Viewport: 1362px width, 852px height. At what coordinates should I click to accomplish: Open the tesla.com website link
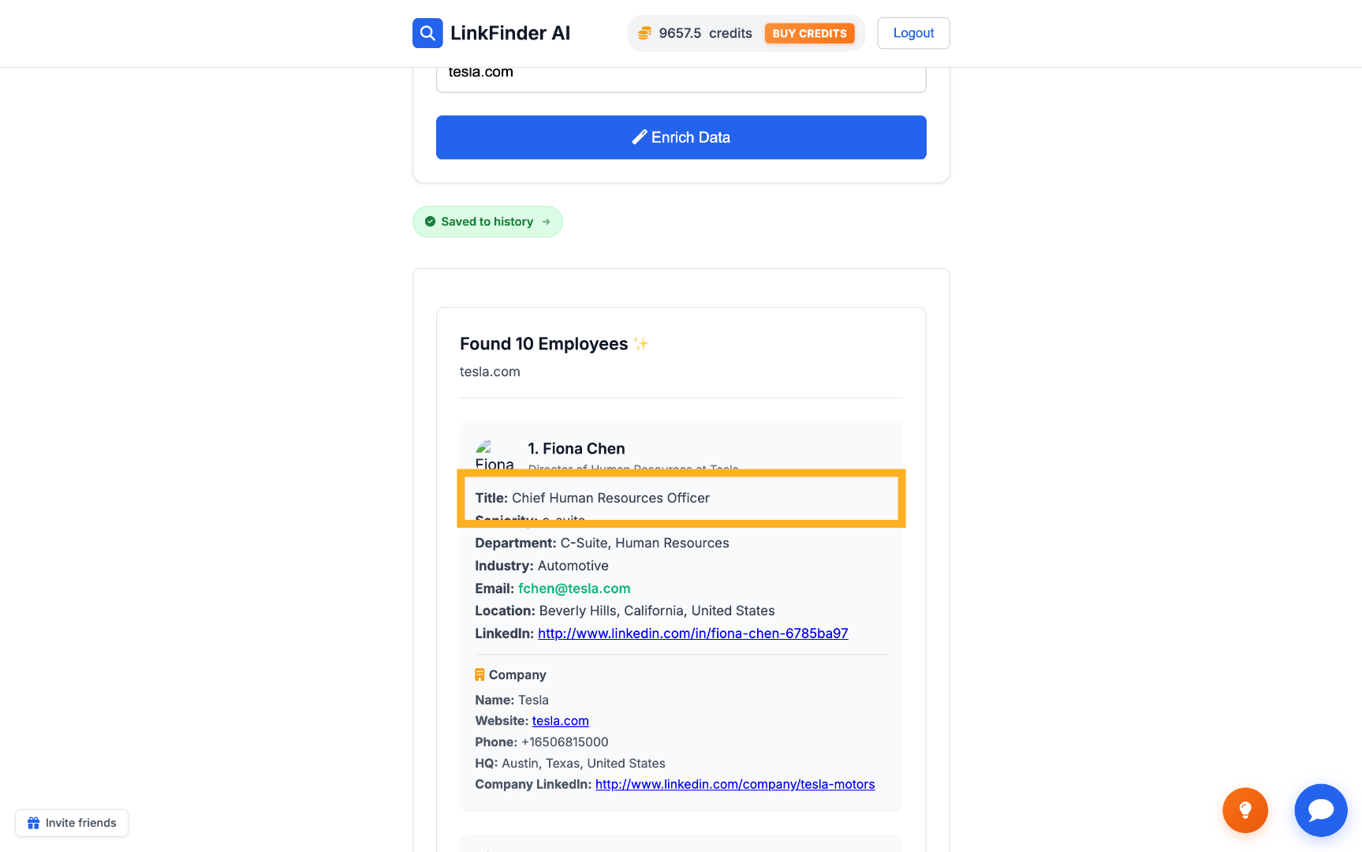point(561,721)
